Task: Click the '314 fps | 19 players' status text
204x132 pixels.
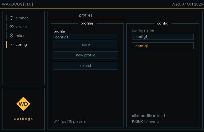Action: click(x=70, y=121)
